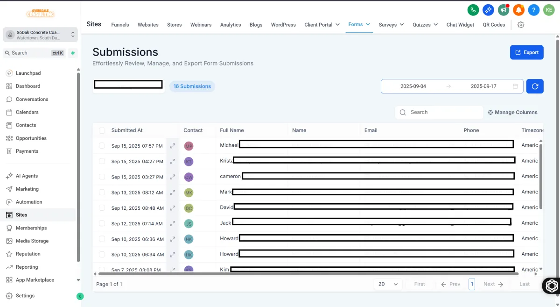Click the sidebar scroll down arrow
The height and width of the screenshot is (307, 560).
[78, 280]
